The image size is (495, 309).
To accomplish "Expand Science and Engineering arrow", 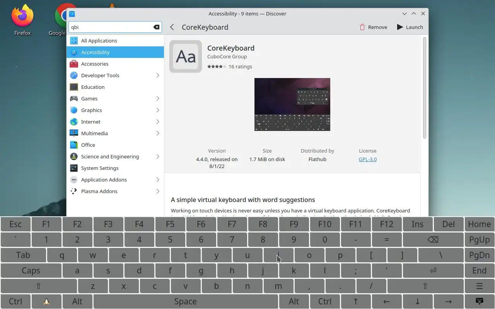I will coord(158,156).
